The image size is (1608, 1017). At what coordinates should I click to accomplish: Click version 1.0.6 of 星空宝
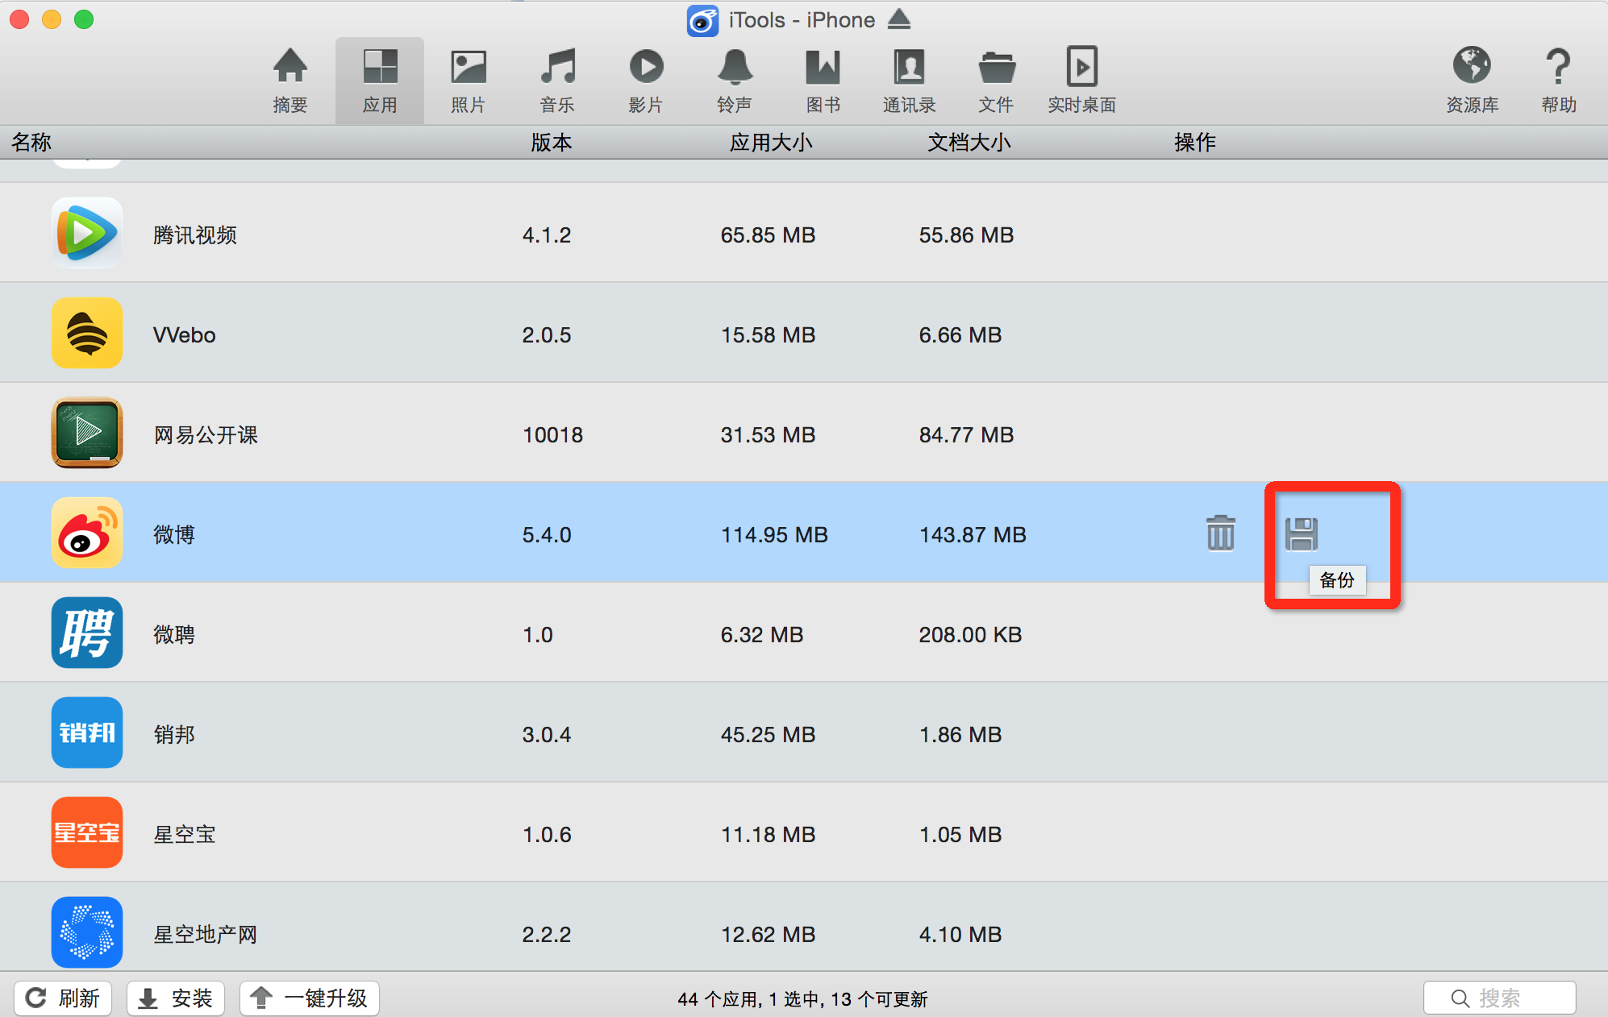(547, 835)
